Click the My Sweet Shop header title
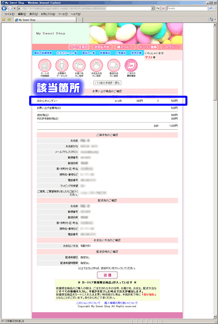 click(51, 33)
